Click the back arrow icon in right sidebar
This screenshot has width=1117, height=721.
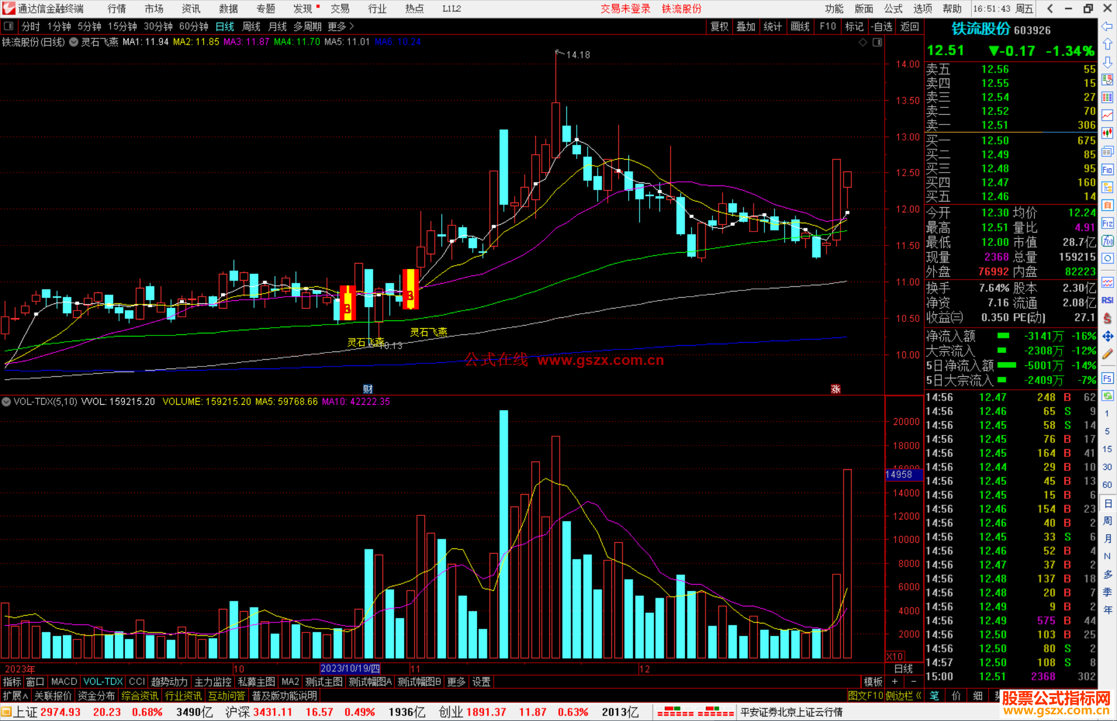pyautogui.click(x=1107, y=26)
